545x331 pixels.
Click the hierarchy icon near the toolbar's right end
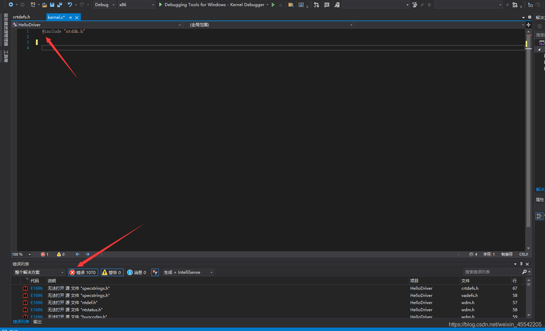(515, 5)
